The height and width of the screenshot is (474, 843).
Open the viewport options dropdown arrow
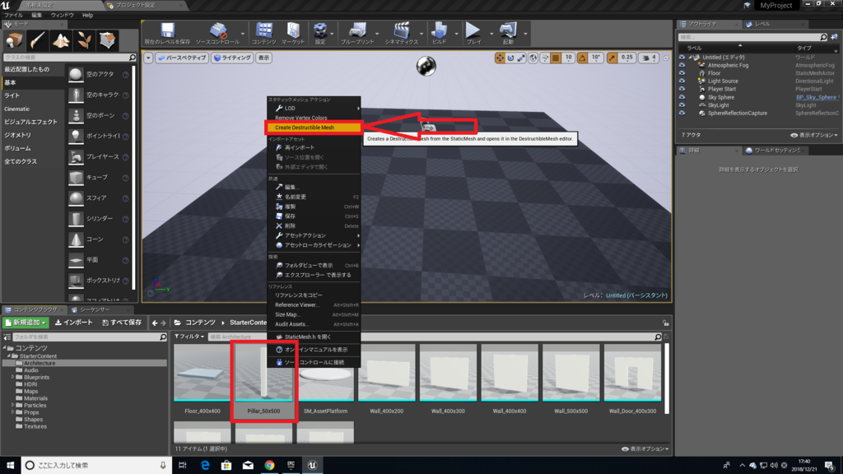point(148,58)
